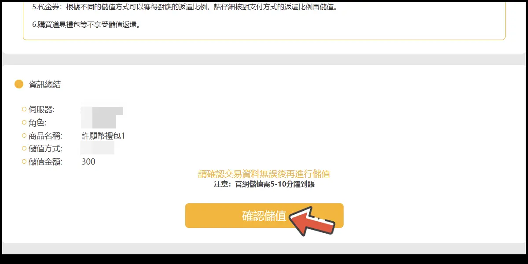The width and height of the screenshot is (528, 264).
Task: Click the amount value 300
Action: [88, 162]
